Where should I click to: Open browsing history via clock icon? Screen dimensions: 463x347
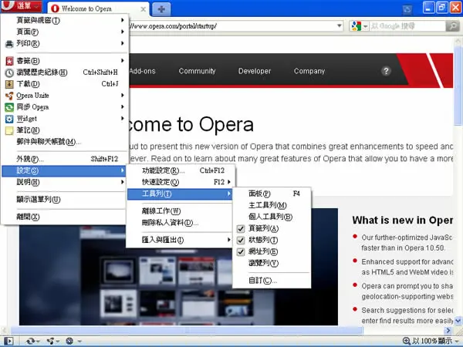tap(9, 73)
